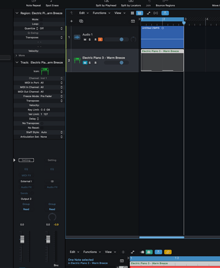Viewport: 220px width, 268px height.
Task: Open the MIDI In Port dropdown
Action: pos(52,83)
